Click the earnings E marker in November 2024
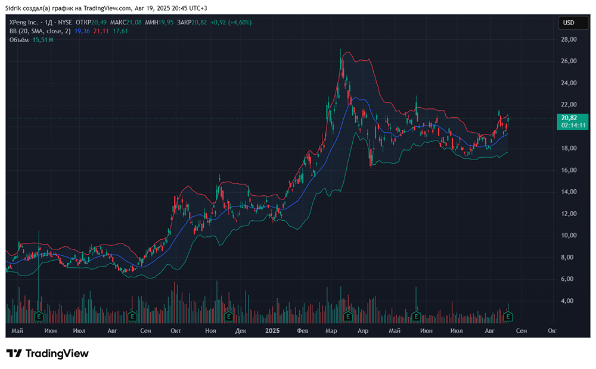This screenshot has height=369, width=596. click(x=228, y=316)
